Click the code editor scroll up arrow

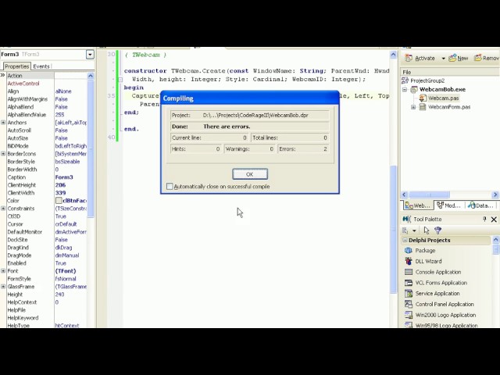click(x=393, y=55)
